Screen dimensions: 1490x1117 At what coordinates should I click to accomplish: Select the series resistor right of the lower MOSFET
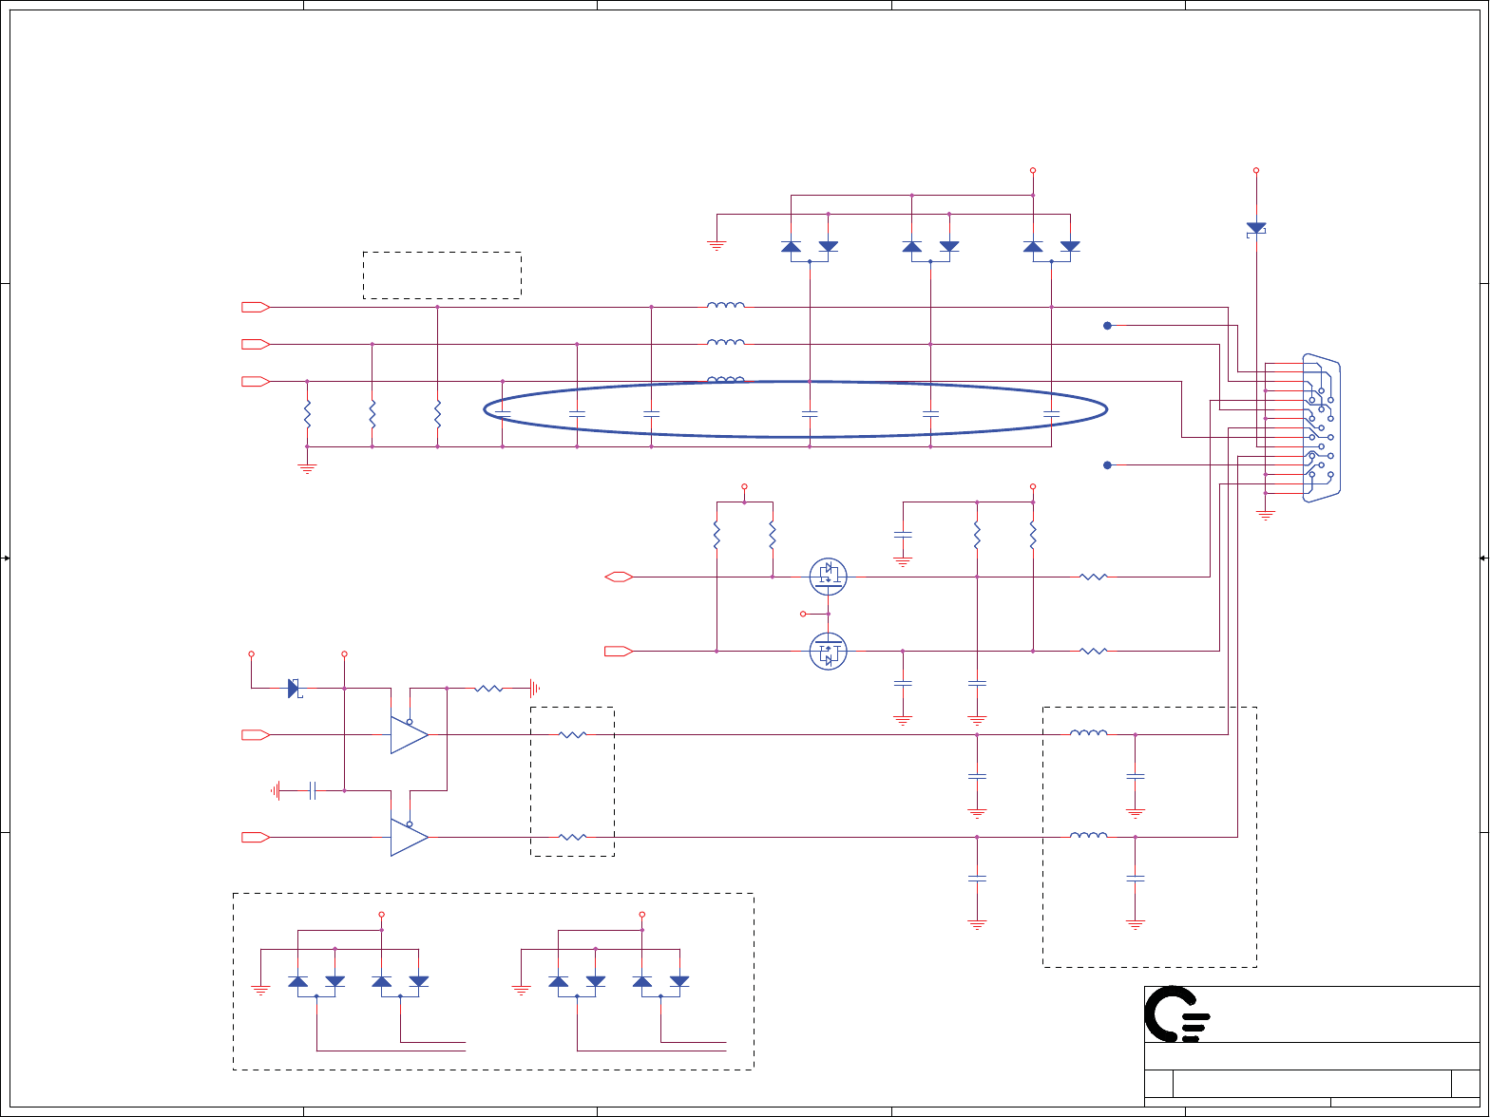1094,651
